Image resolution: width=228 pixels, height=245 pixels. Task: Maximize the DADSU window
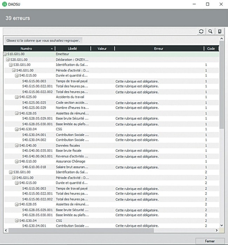[208, 4]
